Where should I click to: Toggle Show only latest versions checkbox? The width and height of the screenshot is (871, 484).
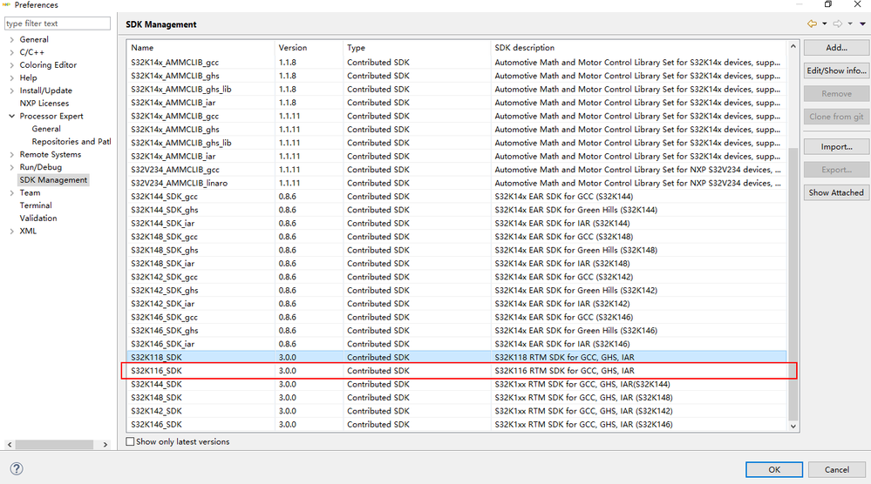click(130, 442)
